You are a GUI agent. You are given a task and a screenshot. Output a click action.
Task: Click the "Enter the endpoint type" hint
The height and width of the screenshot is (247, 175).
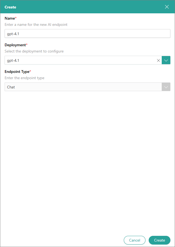(x=24, y=78)
